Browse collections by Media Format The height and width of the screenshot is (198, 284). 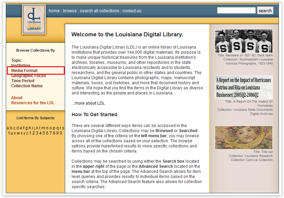pos(24,70)
